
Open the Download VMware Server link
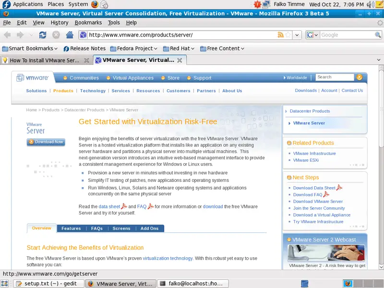pos(318,201)
